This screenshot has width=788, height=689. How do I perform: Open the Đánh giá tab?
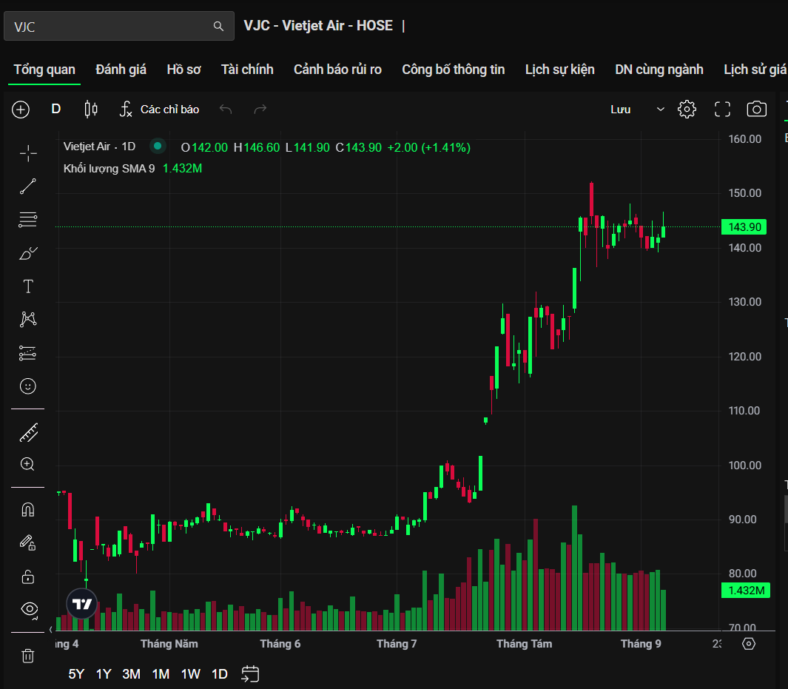point(121,70)
